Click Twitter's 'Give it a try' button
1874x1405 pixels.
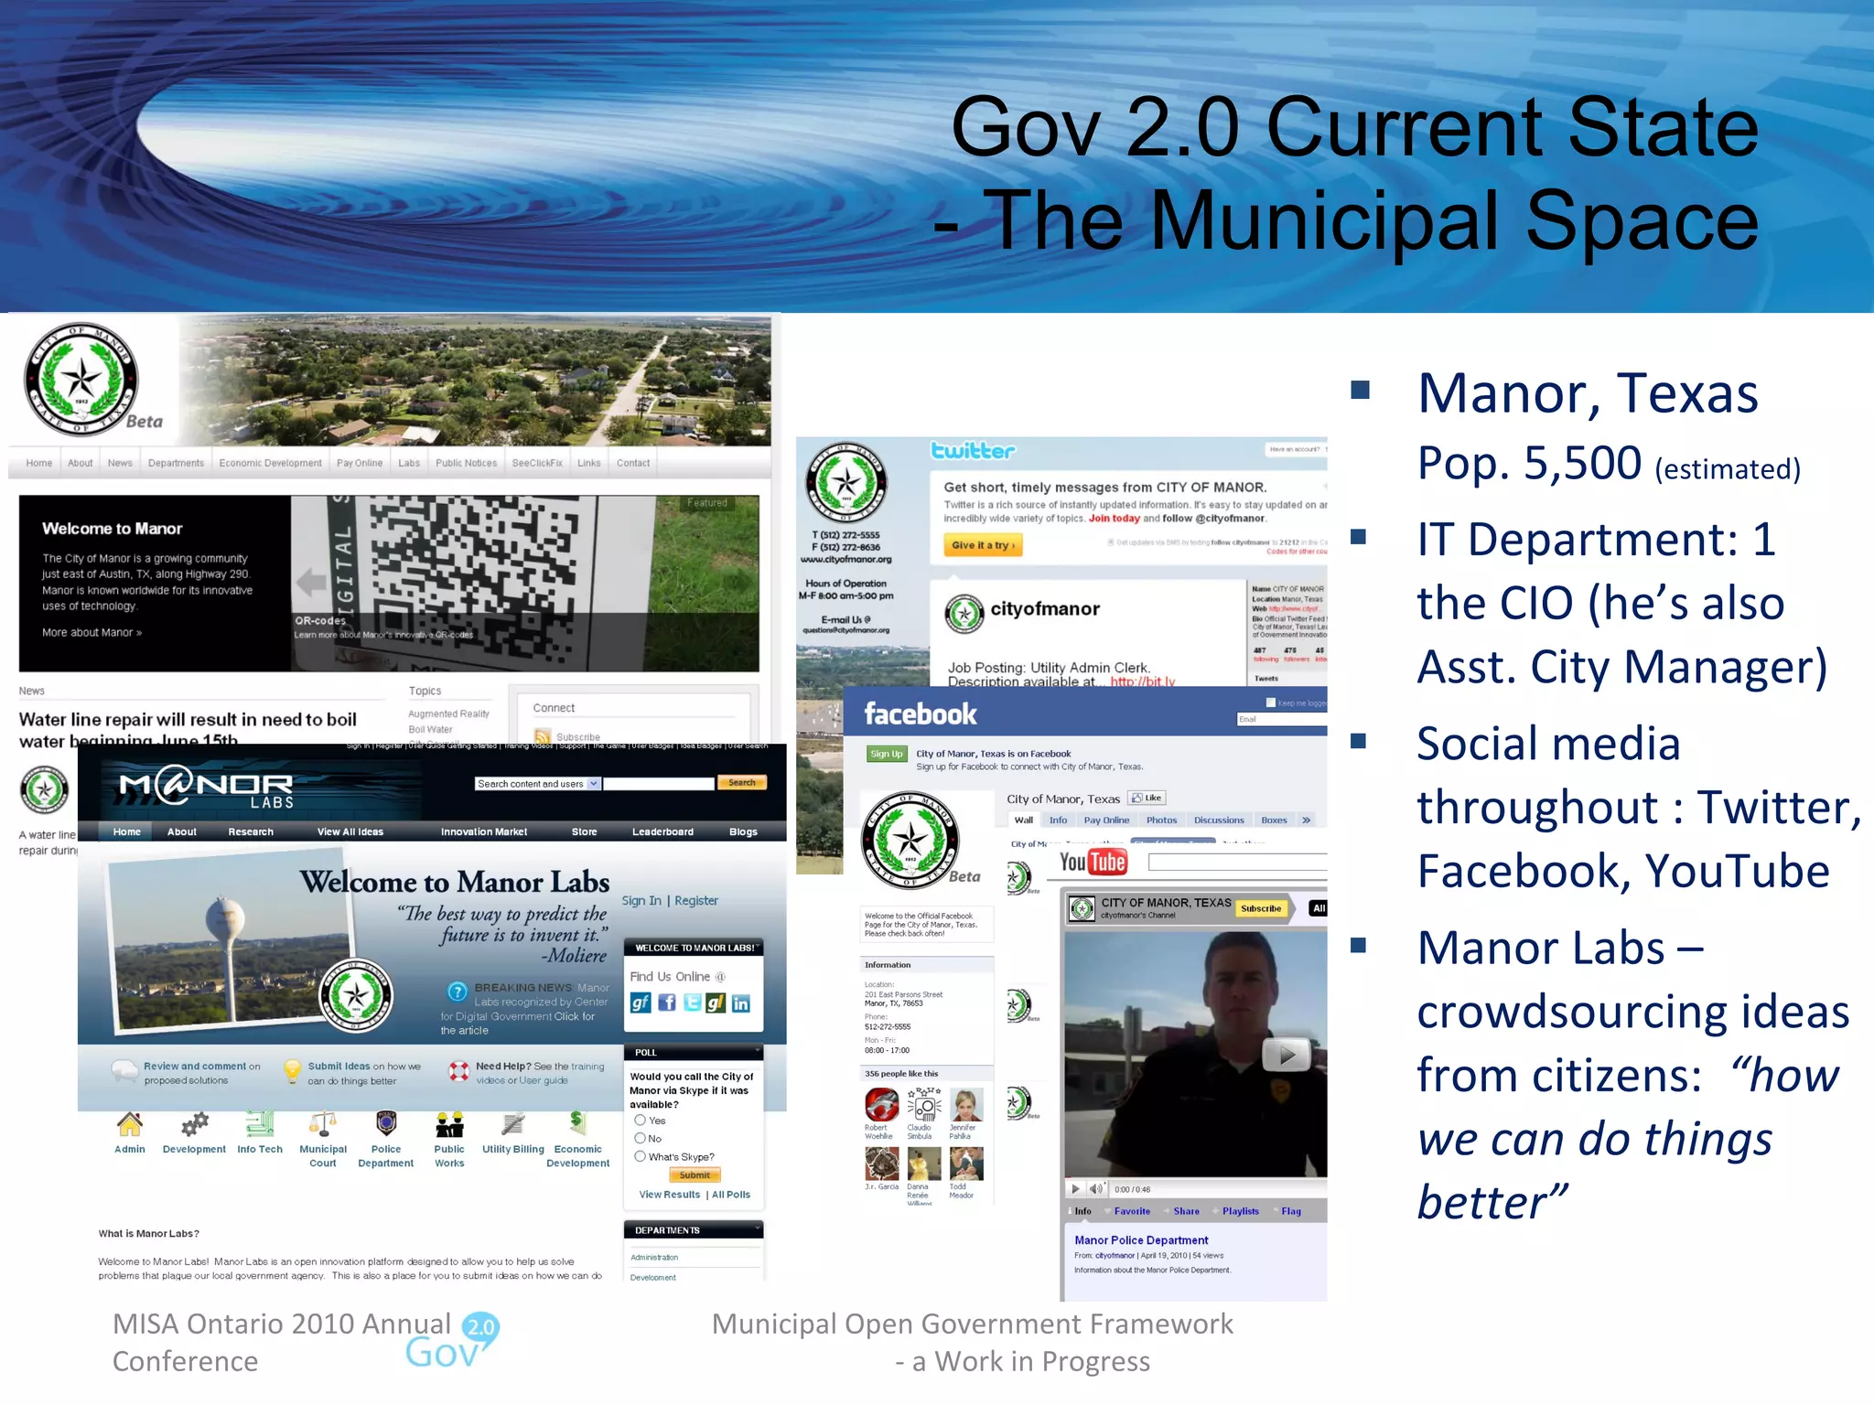click(983, 545)
